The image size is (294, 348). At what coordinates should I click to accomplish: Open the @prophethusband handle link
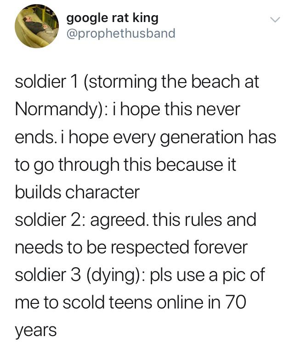coord(121,34)
